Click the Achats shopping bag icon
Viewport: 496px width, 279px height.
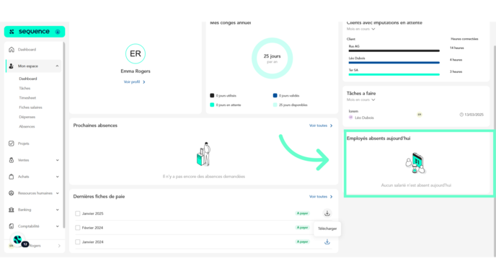pos(12,177)
